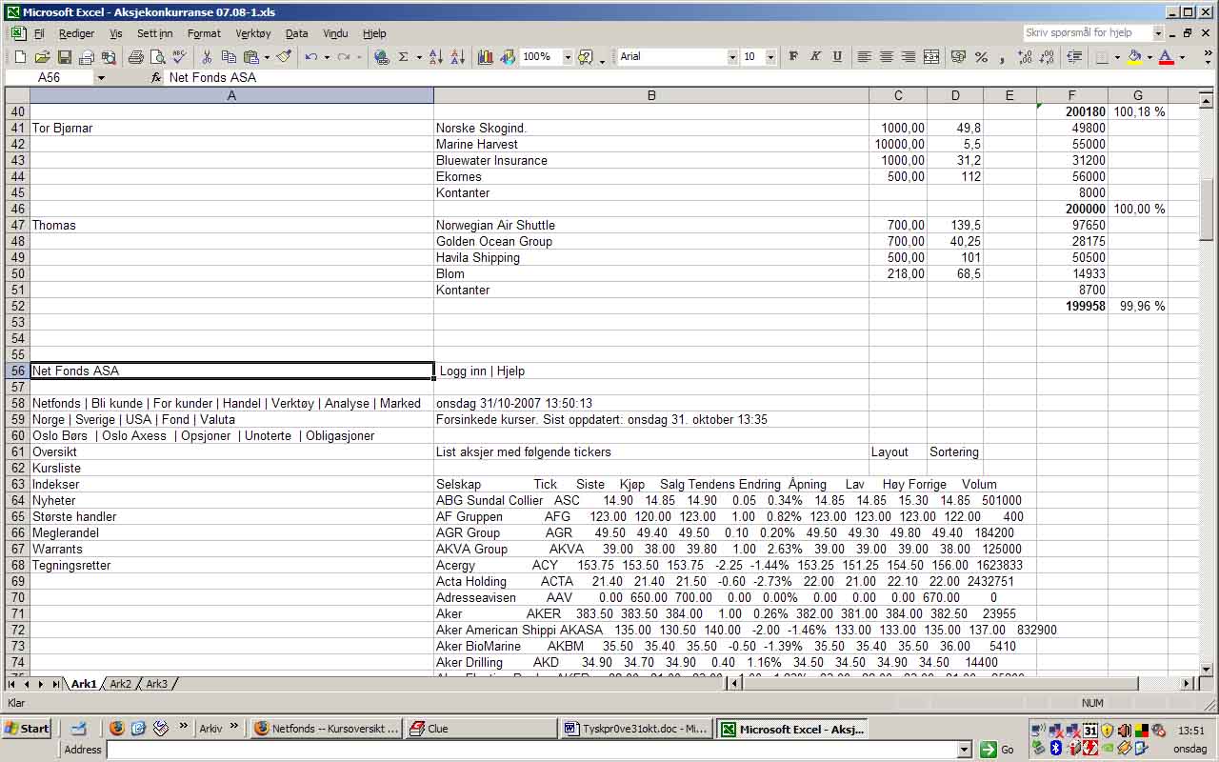Toggle underline (U) formatting
Image resolution: width=1219 pixels, height=762 pixels.
pos(837,57)
